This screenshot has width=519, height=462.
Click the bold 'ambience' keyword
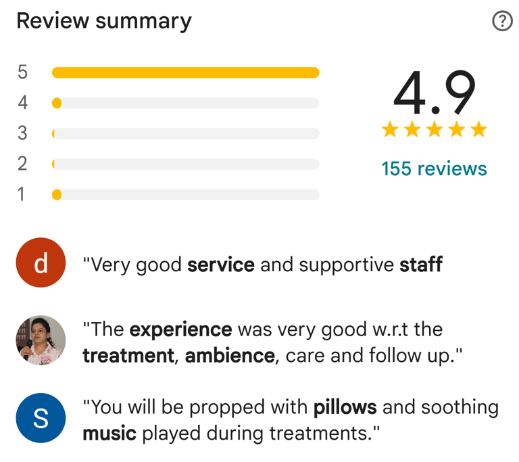click(230, 356)
